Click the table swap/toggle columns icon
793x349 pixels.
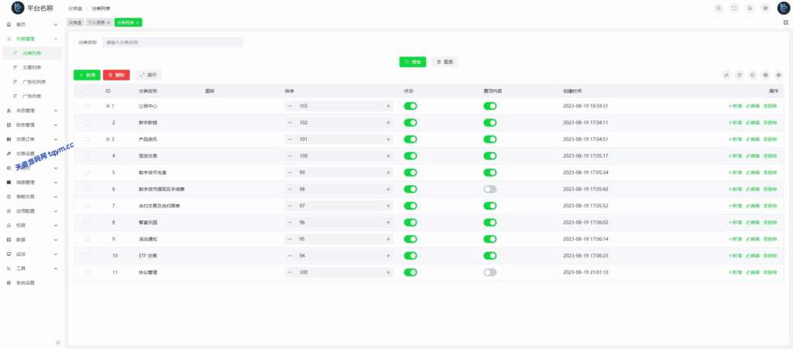point(726,75)
